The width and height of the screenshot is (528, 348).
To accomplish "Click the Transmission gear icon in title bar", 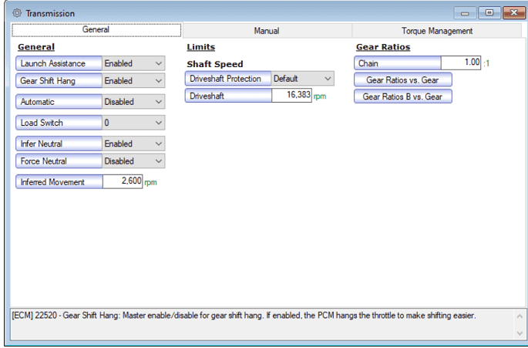I will pyautogui.click(x=17, y=13).
